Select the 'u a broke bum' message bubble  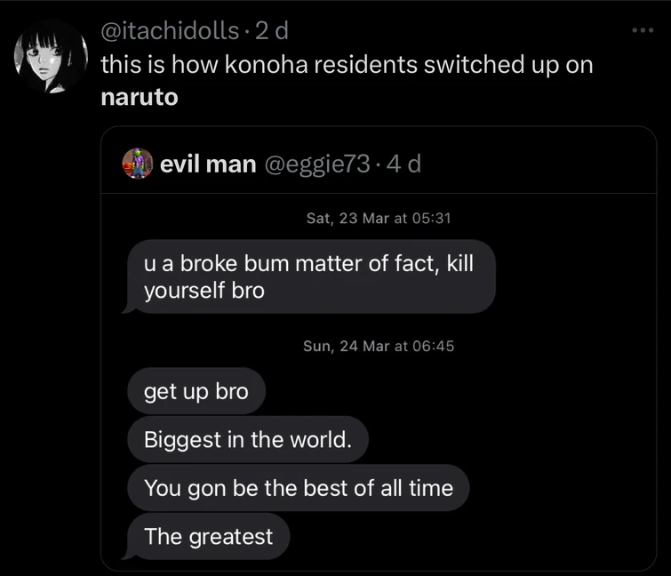click(311, 276)
